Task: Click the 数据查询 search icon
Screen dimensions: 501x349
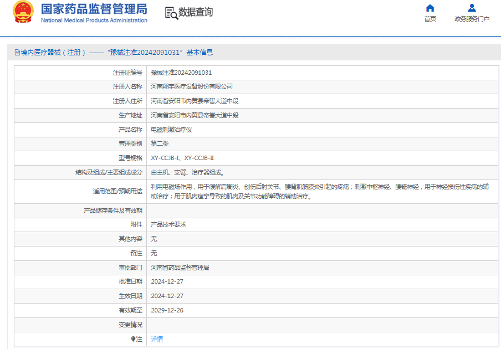Action: (x=171, y=13)
